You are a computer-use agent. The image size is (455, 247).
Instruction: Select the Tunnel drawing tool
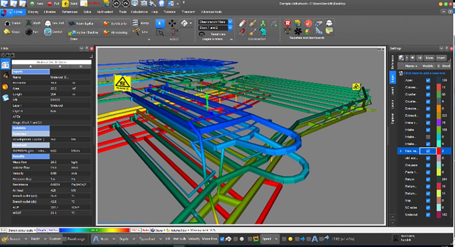(13, 23)
